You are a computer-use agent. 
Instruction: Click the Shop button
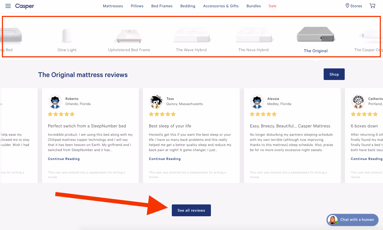pyautogui.click(x=334, y=74)
